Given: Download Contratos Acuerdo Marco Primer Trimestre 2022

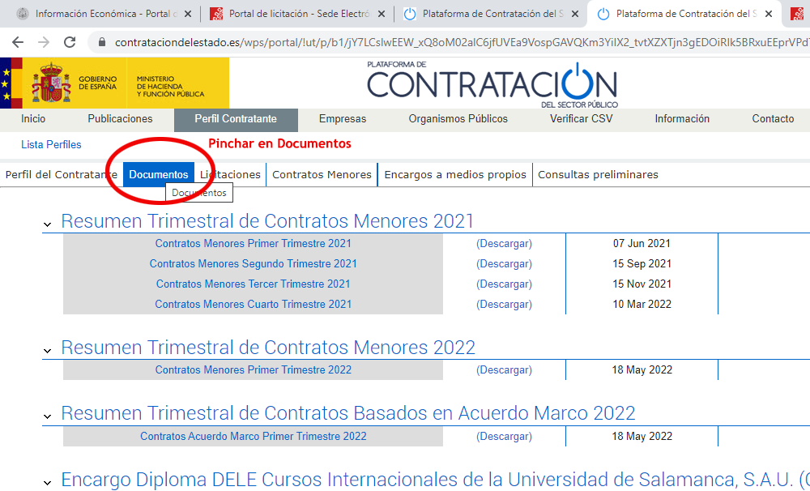Looking at the screenshot, I should pyautogui.click(x=504, y=436).
